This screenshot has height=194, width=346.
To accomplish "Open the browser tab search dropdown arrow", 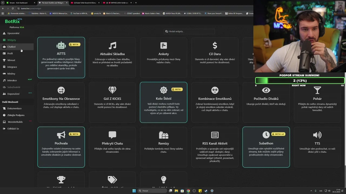I will coord(3,3).
